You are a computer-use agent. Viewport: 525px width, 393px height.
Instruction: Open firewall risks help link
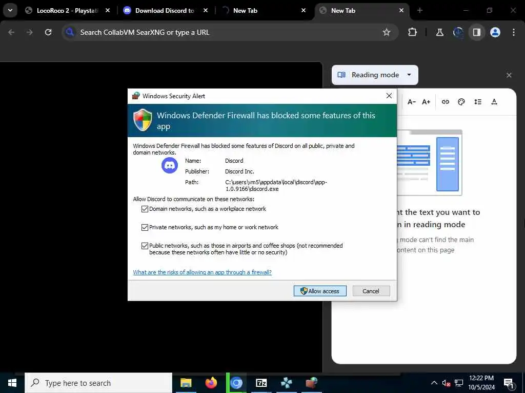(202, 272)
